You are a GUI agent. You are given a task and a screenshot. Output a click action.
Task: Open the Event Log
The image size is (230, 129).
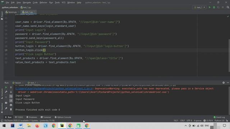click(219, 117)
